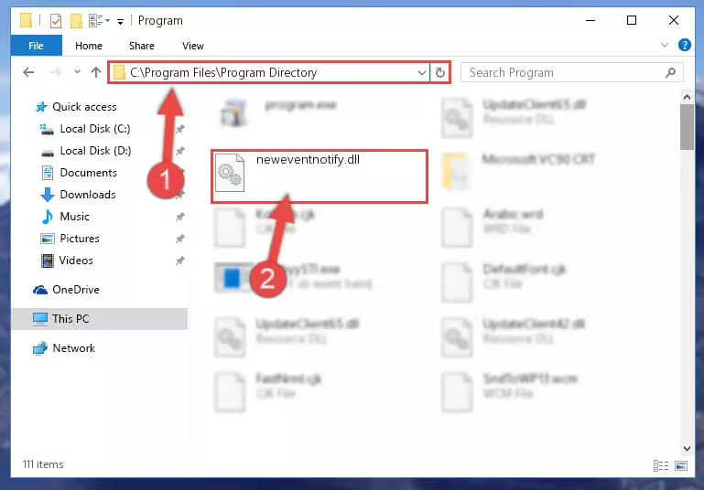Screen dimensions: 704x490
Task: Click the This PC monitor icon
Action: coord(40,319)
